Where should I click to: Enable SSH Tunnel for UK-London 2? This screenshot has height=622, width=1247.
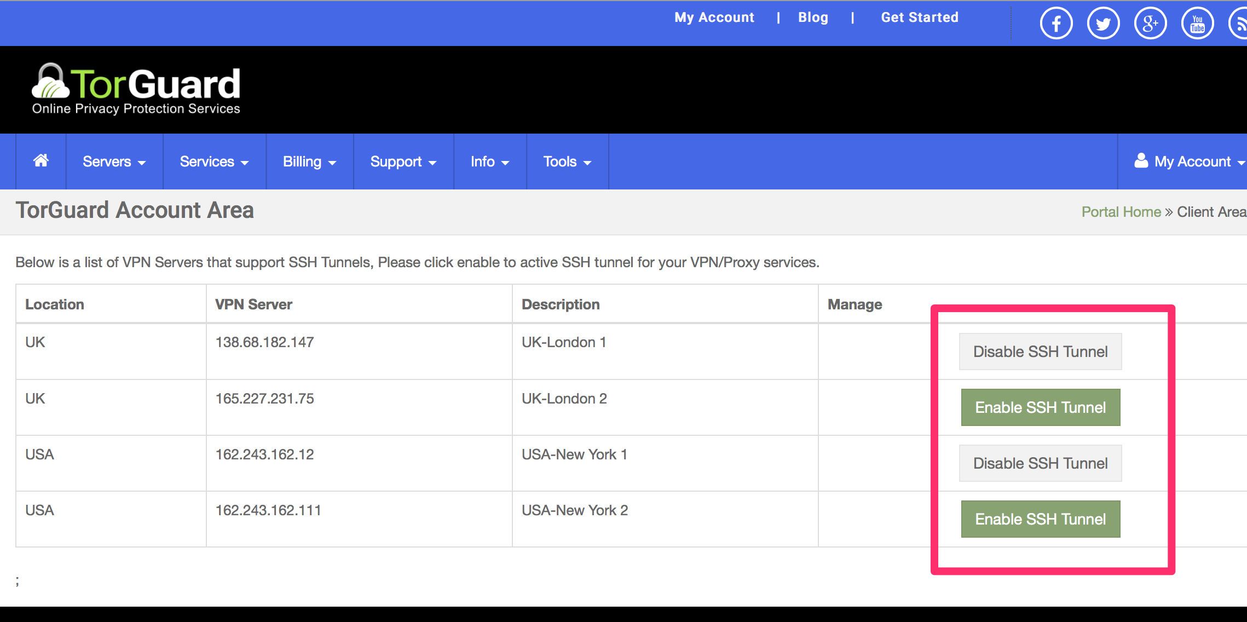[1041, 407]
